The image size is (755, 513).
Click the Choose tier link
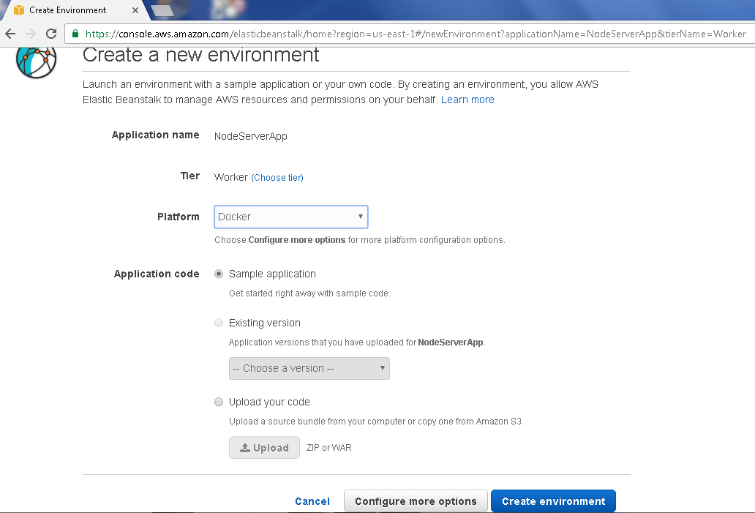tap(277, 178)
